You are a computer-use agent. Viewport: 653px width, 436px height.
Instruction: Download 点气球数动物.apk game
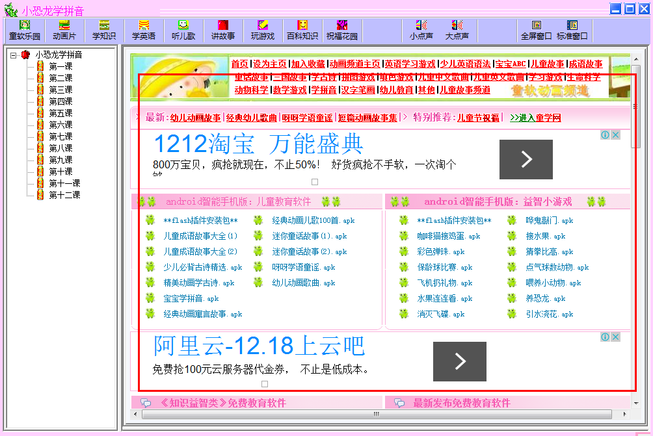557,267
